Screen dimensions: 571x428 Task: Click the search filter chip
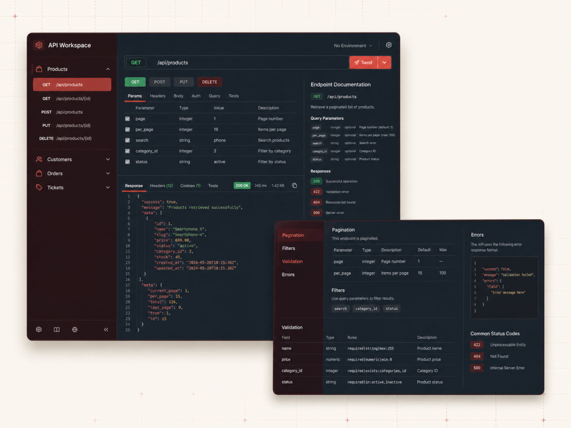coord(340,309)
